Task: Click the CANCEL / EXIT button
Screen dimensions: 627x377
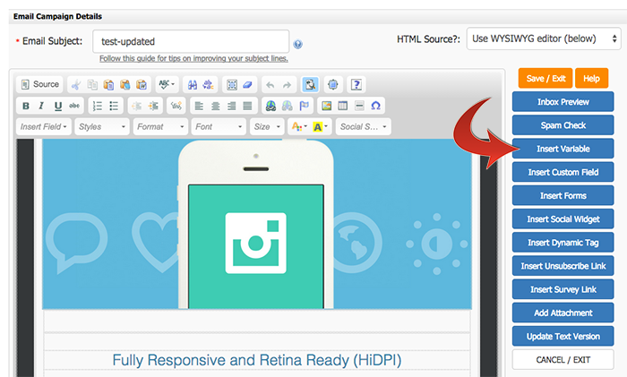Action: pyautogui.click(x=563, y=360)
